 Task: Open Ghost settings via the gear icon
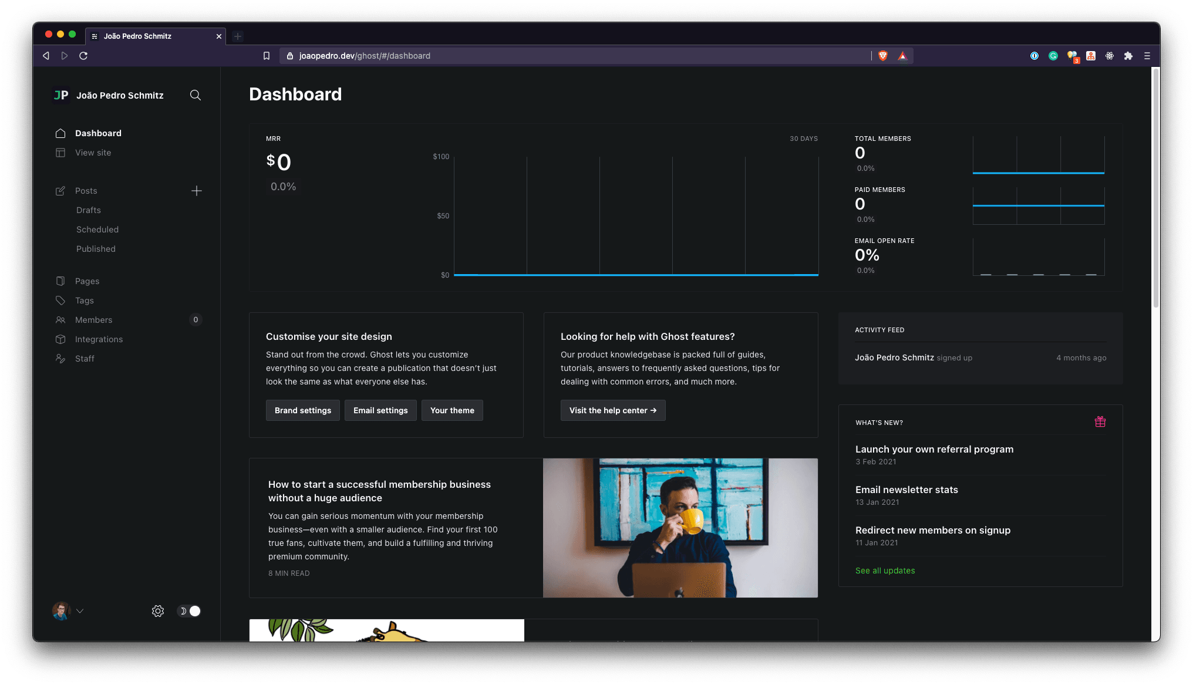click(157, 611)
